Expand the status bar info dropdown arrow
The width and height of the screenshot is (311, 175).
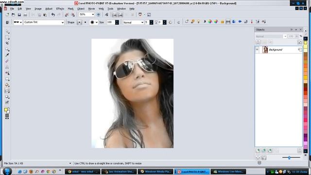pos(70,163)
